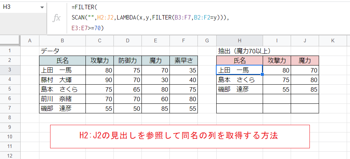
Task: Click cell 藤村 大輝
Action: [x=62, y=79]
